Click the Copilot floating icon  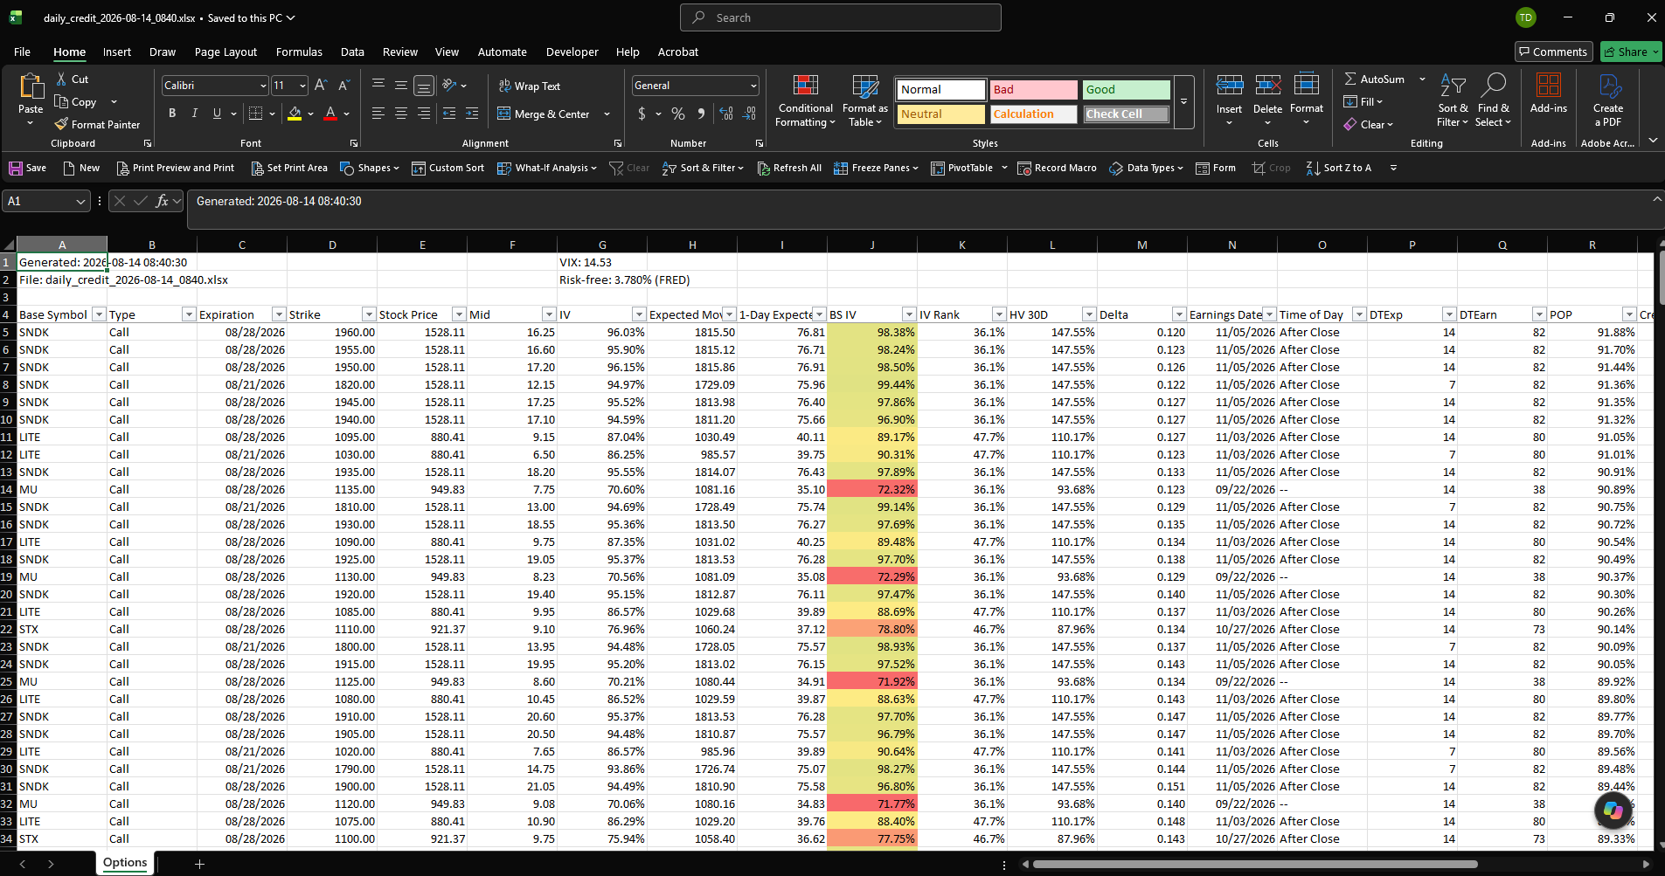click(x=1613, y=810)
